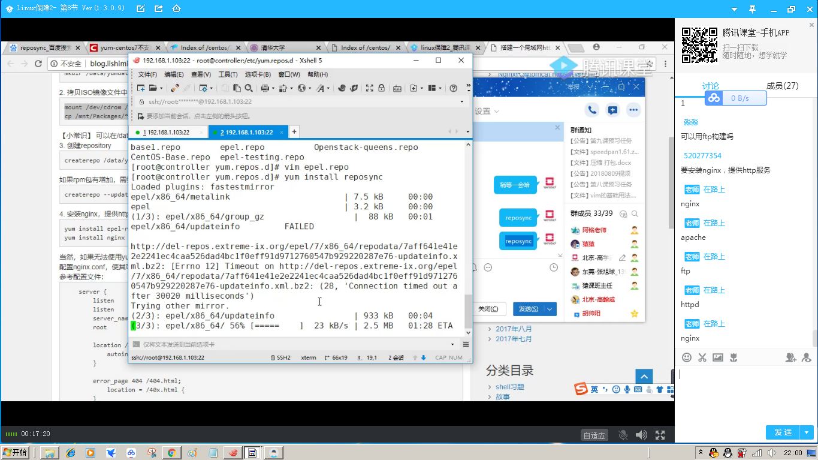Click the QQ 发送(S) button

(x=528, y=309)
